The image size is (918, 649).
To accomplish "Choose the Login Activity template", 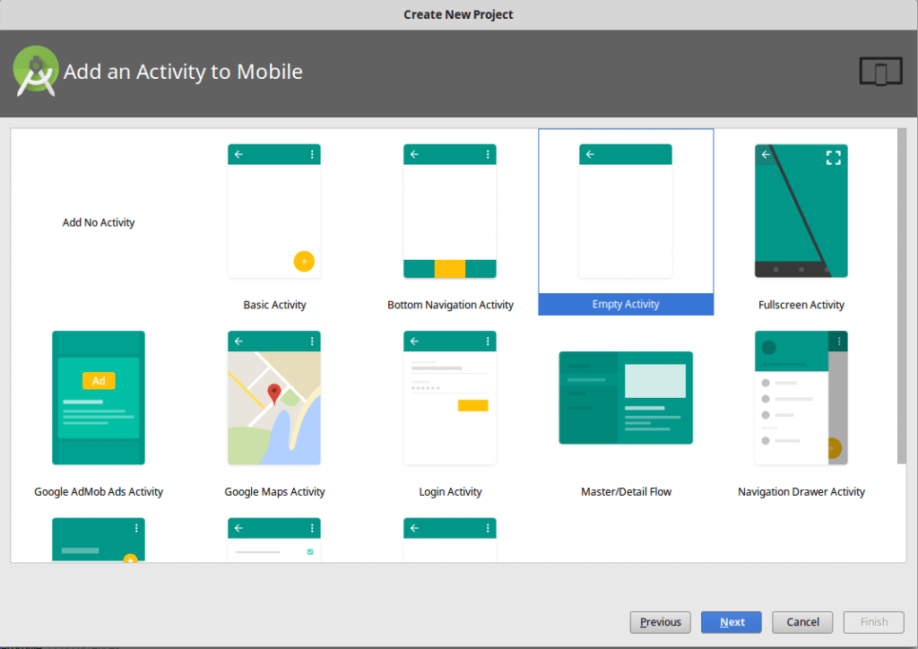I will [450, 397].
